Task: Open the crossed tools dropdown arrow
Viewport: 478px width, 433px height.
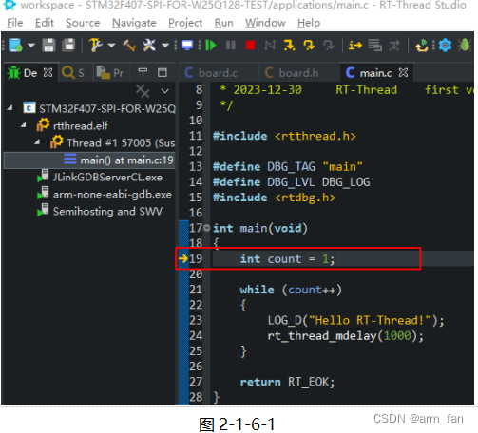Action: (165, 46)
